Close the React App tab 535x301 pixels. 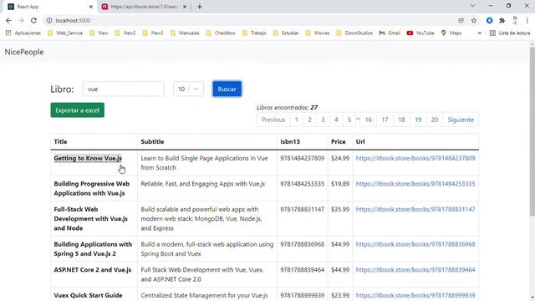click(91, 7)
